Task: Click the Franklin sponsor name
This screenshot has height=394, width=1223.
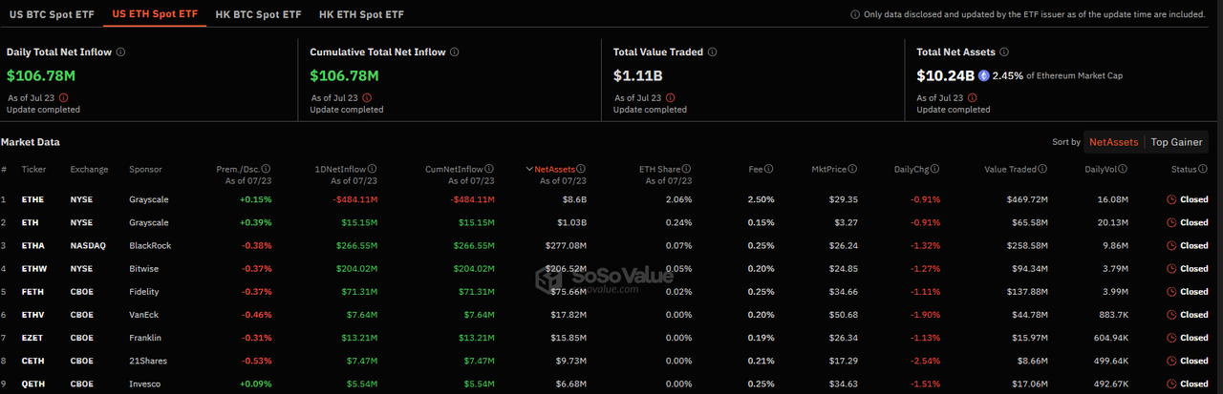Action: 147,338
